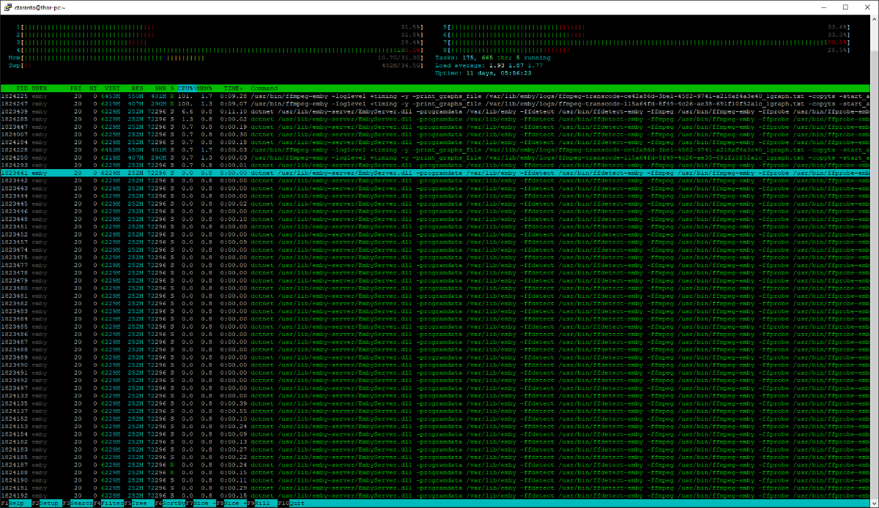The height and width of the screenshot is (508, 879).
Task: Sort by the NI column header
Action: click(x=93, y=88)
